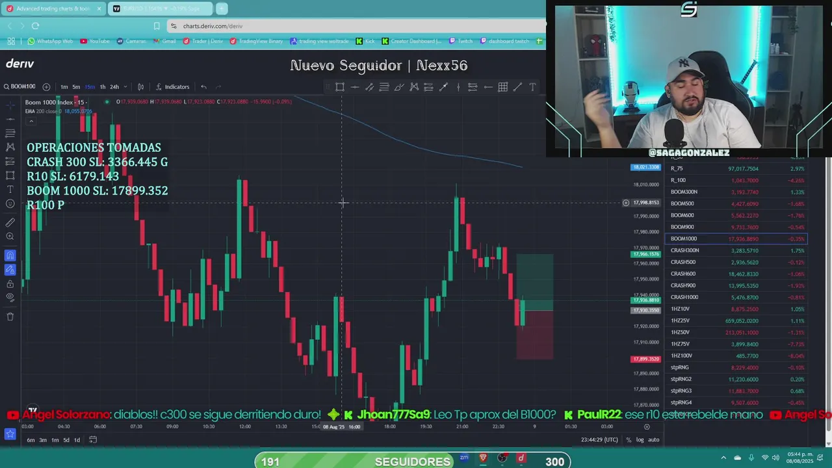Select the 3m date range
The image size is (832, 468).
pos(43,440)
